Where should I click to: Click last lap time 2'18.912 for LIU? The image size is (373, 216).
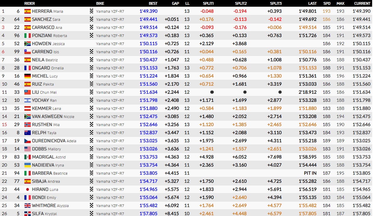tap(308, 92)
